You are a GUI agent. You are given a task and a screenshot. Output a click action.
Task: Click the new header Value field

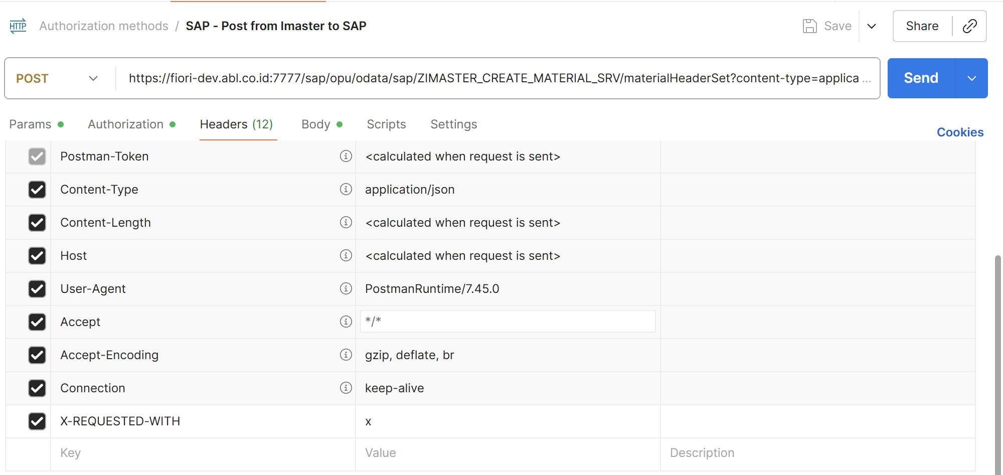[508, 453]
